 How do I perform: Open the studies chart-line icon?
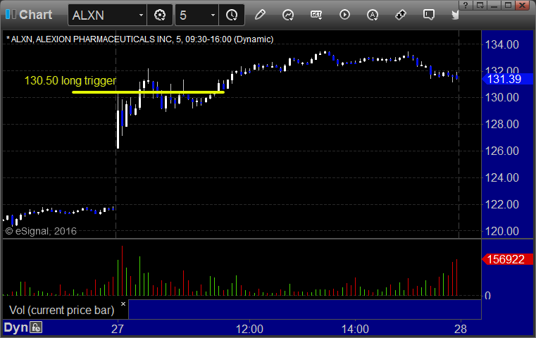[x=288, y=15]
